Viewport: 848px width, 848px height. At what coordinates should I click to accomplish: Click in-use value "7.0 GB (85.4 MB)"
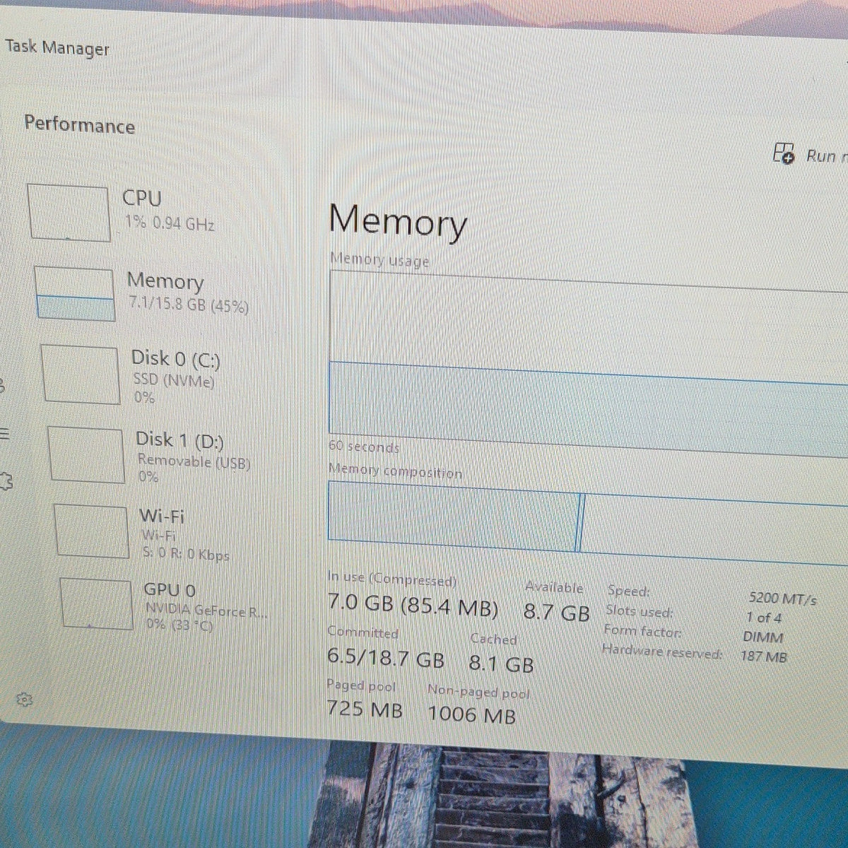413,606
